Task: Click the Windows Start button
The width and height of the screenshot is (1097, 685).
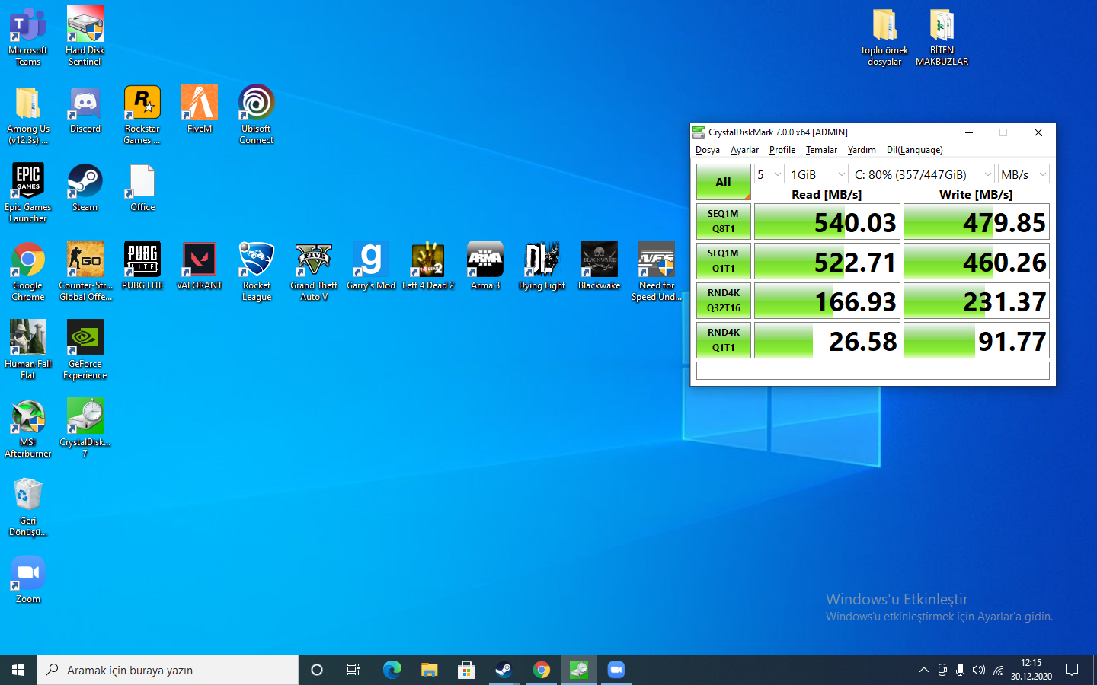Action: coord(18,670)
